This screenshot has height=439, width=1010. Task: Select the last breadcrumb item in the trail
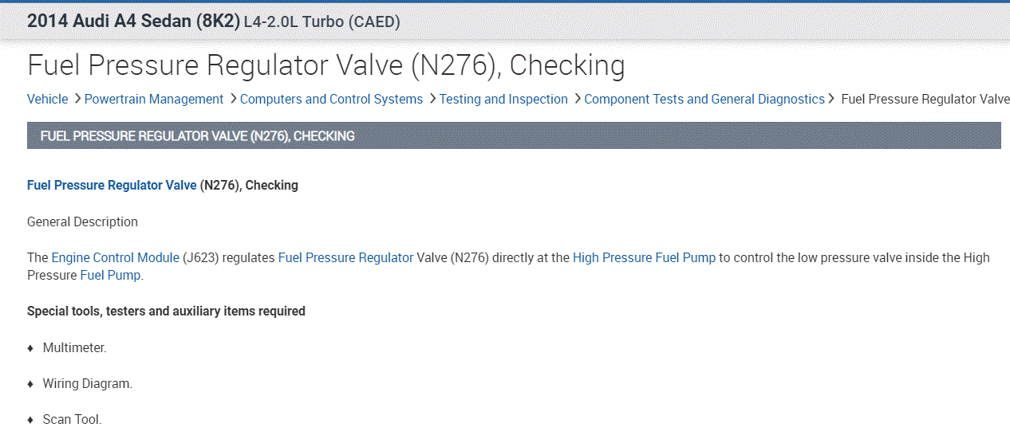tap(925, 100)
